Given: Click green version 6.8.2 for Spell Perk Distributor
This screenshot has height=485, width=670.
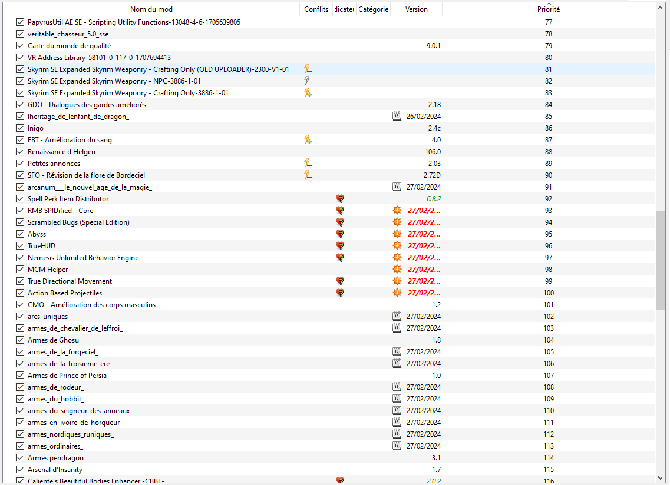Looking at the screenshot, I should point(434,198).
